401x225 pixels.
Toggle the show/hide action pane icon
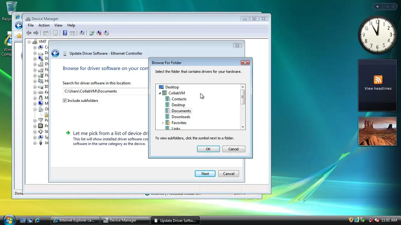[x=72, y=33]
